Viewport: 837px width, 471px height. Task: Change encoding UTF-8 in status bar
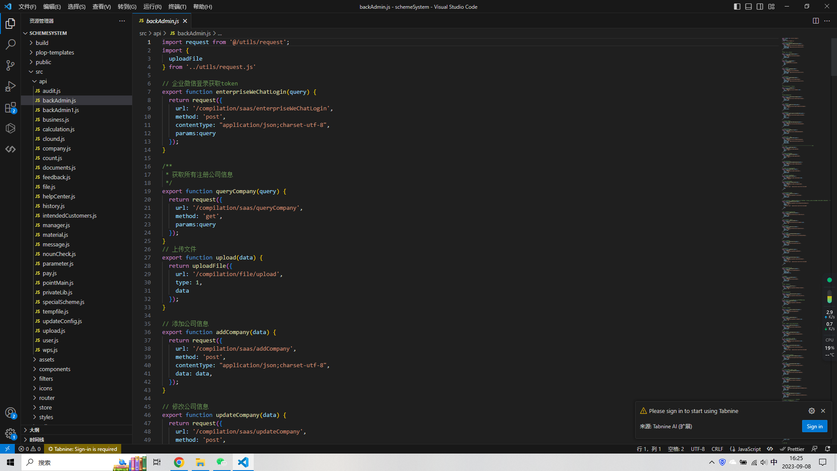tap(697, 449)
